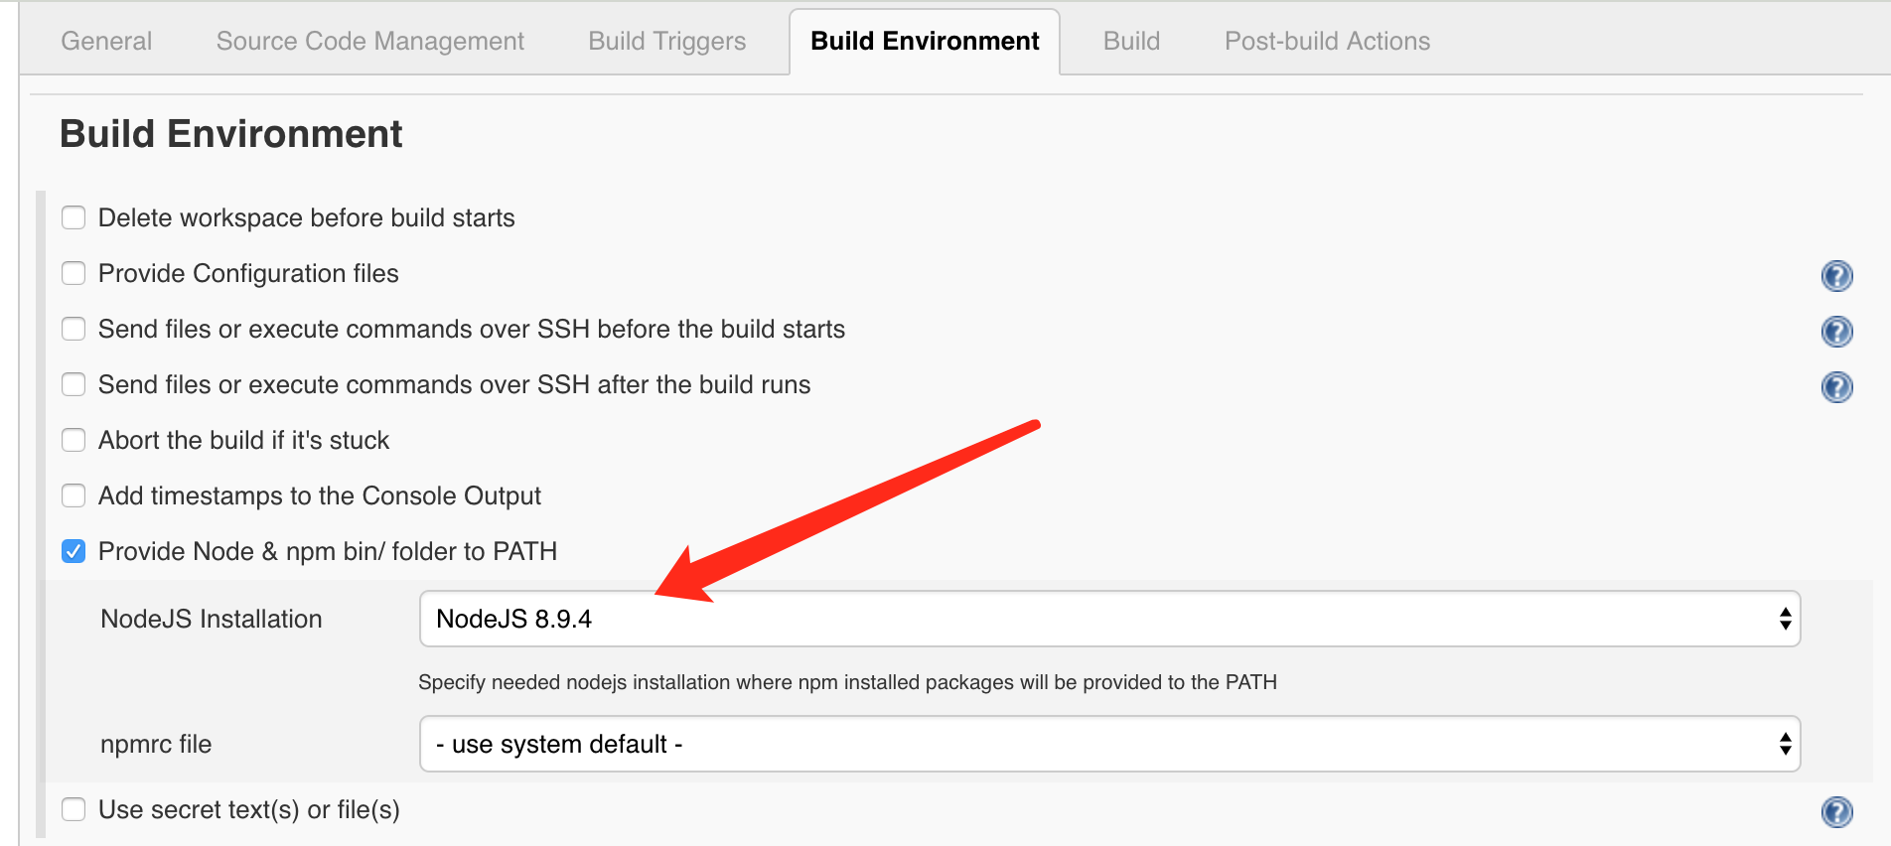Enable Abort the build if it's stuck
This screenshot has width=1891, height=846.
73,440
